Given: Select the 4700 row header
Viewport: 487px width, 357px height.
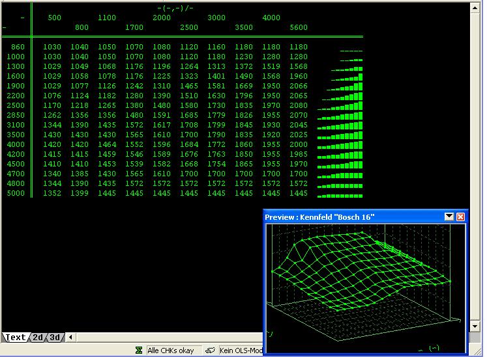Looking at the screenshot, I should tap(16, 174).
